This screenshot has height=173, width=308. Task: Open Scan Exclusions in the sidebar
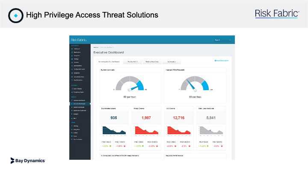(78, 80)
